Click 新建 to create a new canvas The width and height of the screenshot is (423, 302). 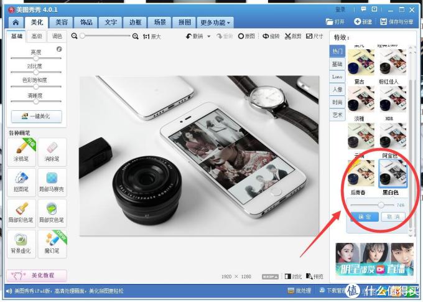click(x=363, y=22)
